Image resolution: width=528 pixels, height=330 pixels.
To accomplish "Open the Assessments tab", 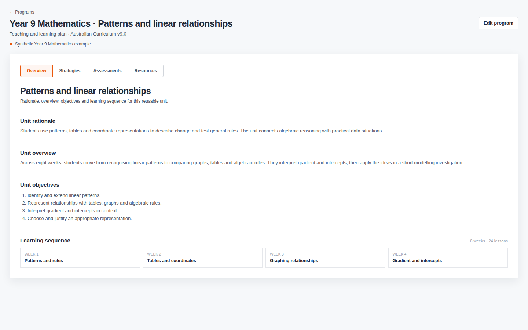I will 107,71.
